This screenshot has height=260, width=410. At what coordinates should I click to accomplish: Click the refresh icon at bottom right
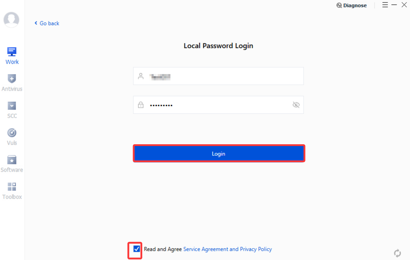coord(397,253)
